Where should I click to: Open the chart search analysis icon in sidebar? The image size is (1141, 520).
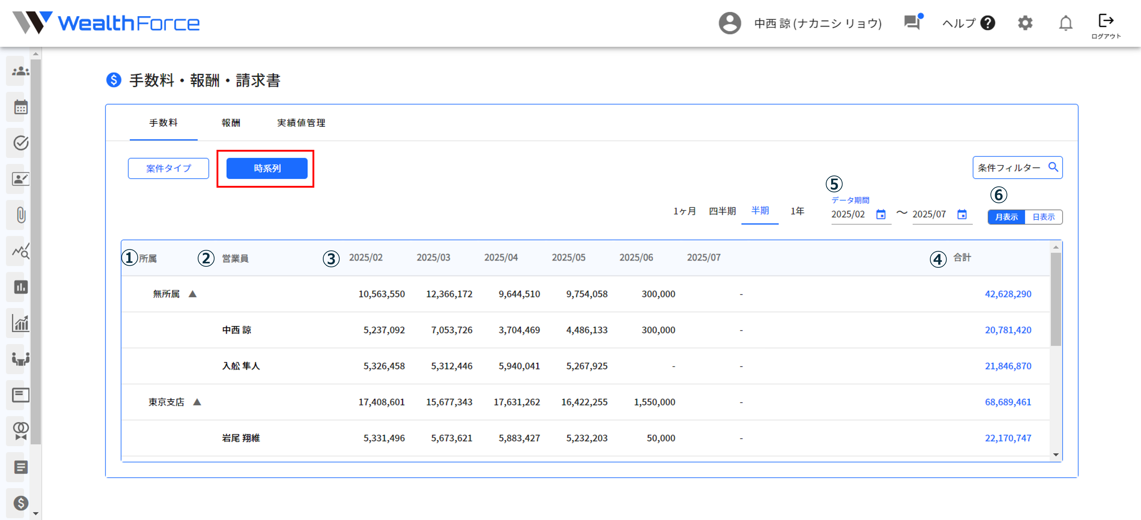20,251
